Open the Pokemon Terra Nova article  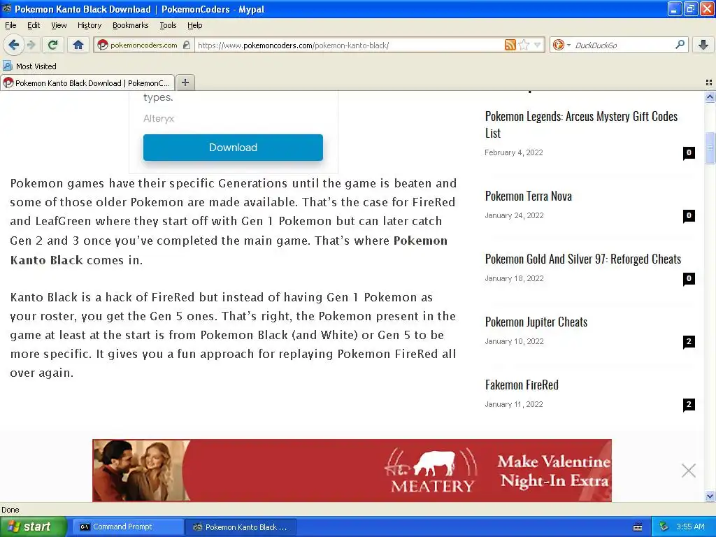529,196
